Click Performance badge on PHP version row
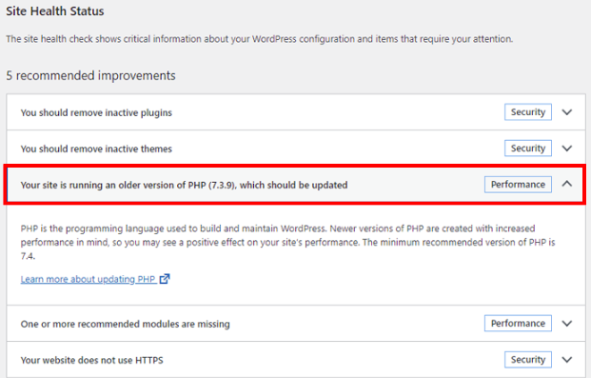The height and width of the screenshot is (378, 591). [x=518, y=185]
